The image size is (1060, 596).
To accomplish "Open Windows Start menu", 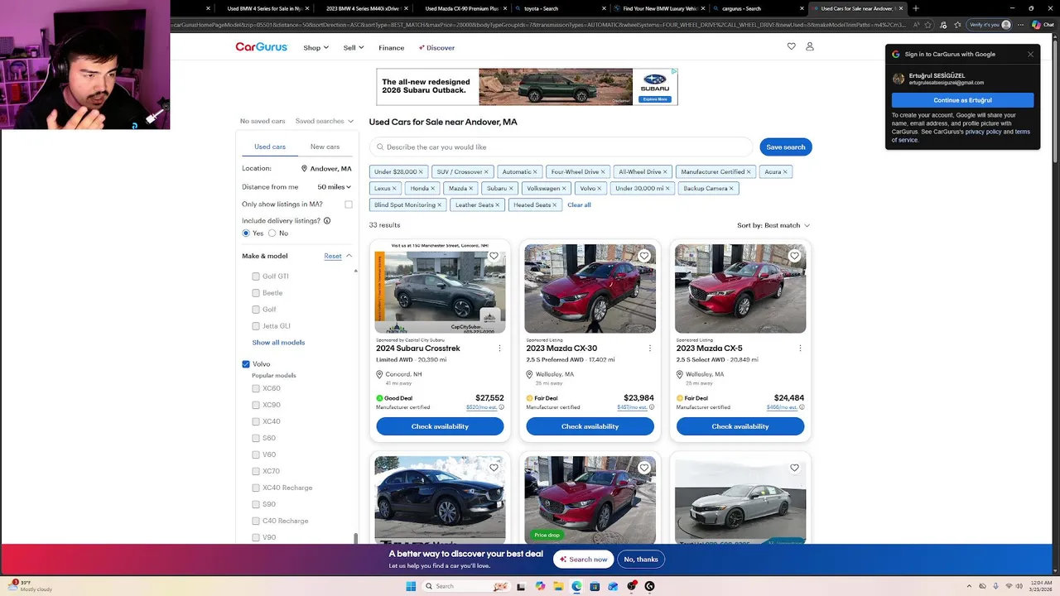I will [411, 586].
